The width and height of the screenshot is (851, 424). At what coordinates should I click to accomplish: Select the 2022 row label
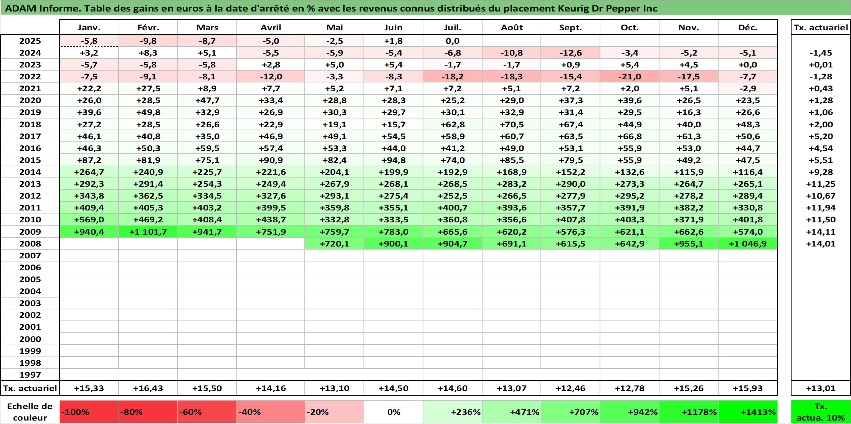click(x=30, y=77)
